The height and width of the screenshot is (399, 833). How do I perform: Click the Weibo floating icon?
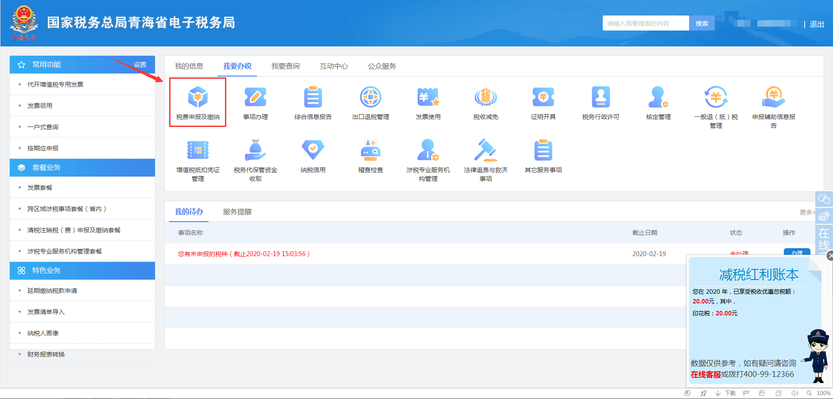tap(824, 216)
